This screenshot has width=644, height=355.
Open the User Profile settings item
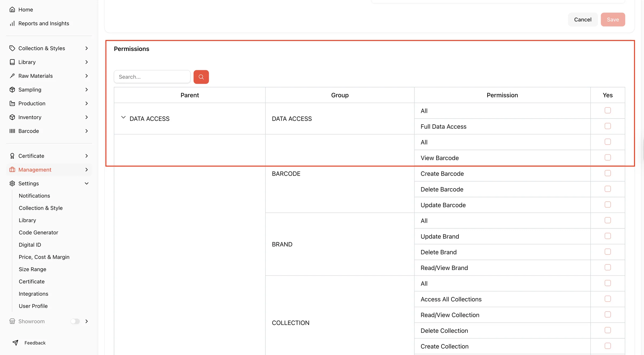coord(33,306)
